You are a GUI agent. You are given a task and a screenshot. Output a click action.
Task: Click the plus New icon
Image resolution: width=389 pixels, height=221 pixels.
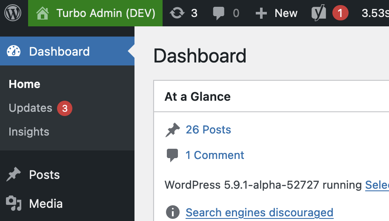coord(261,13)
